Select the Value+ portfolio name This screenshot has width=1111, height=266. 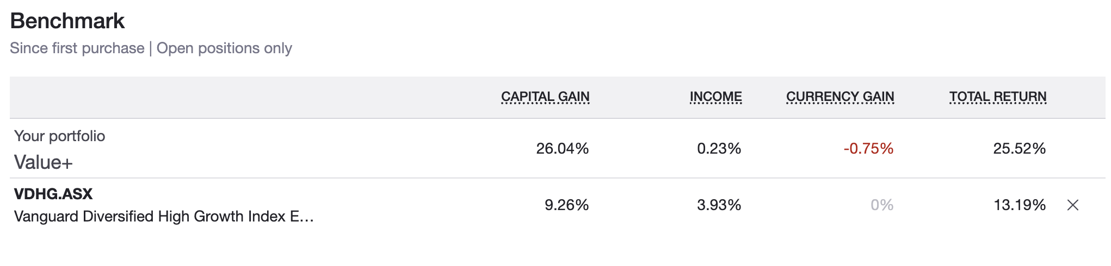43,162
